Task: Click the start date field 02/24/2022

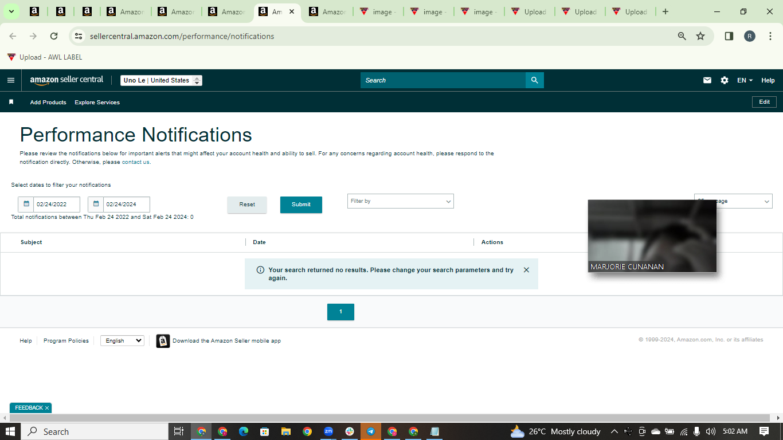Action: tap(57, 205)
